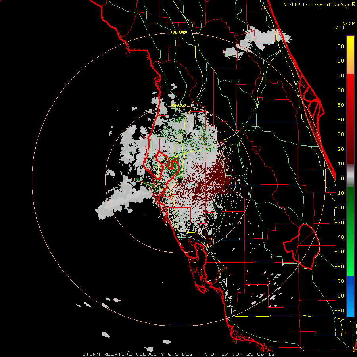Click the 06:12 timestamp
357x357 pixels.
click(265, 354)
